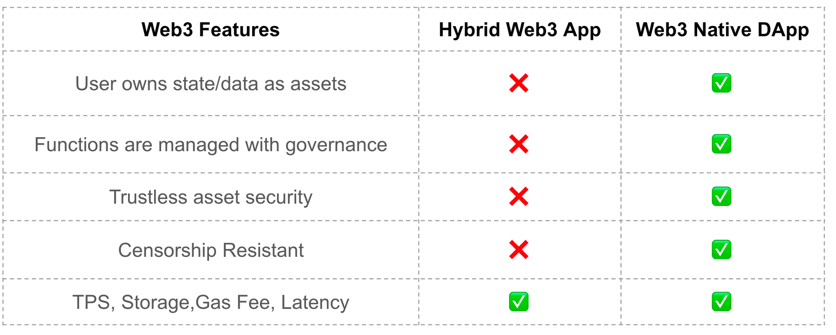Click the "User owns state/data as assets" label
The image size is (836, 335).
click(x=211, y=83)
